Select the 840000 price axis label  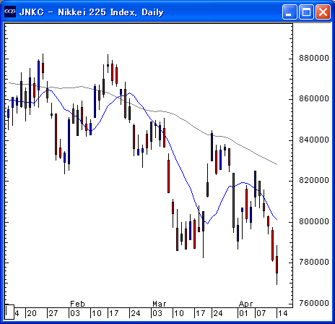click(314, 140)
